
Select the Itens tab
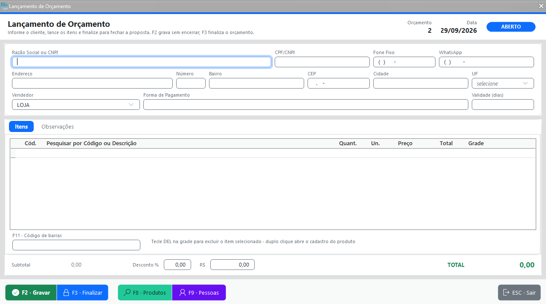pos(21,126)
